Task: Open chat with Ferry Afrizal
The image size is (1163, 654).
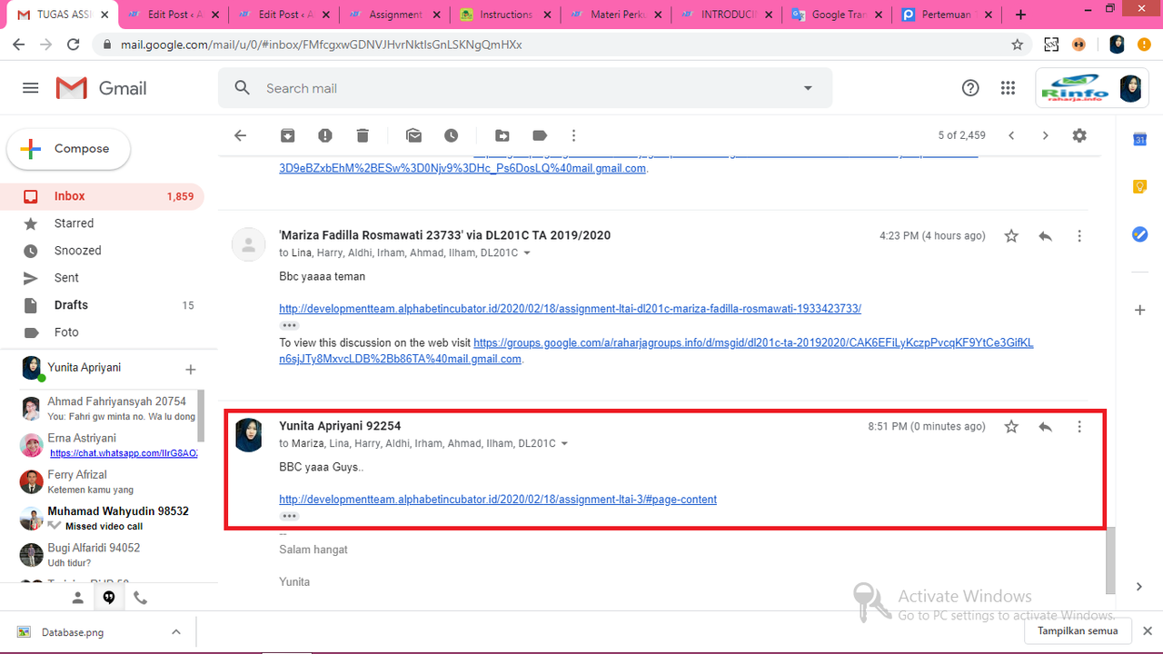Action: pyautogui.click(x=107, y=481)
